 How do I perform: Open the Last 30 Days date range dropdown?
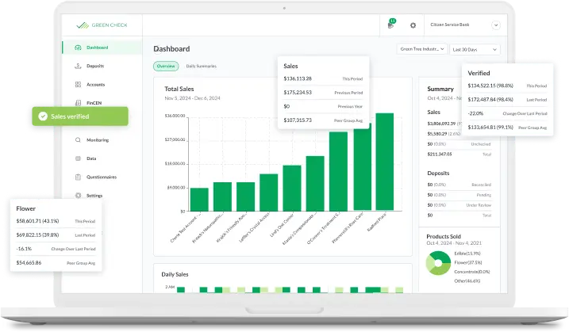tap(474, 49)
